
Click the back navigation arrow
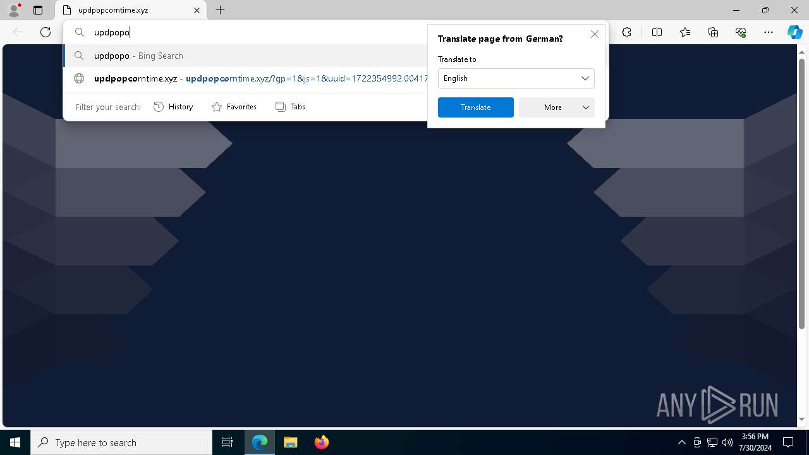click(18, 32)
